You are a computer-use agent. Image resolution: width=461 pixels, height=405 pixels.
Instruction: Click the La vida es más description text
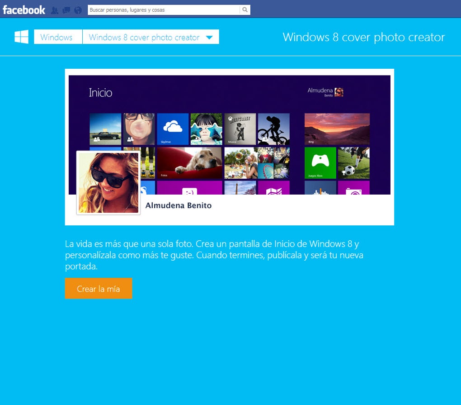(214, 255)
